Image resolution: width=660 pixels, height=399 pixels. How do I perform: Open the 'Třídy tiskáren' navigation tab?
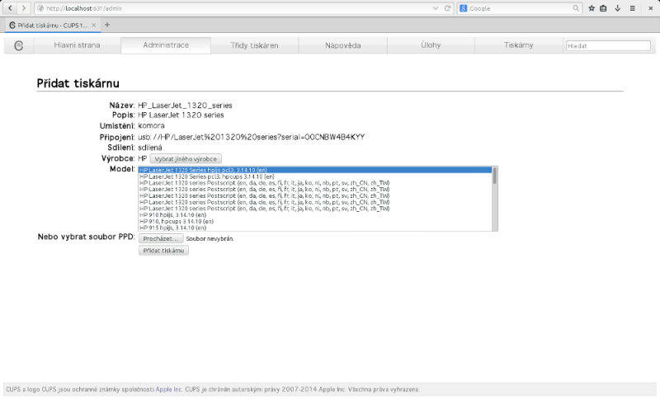pyautogui.click(x=254, y=45)
